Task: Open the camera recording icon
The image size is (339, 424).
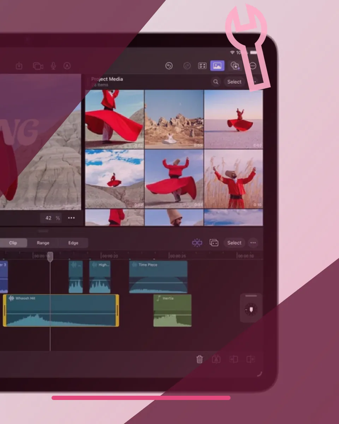Action: pos(38,66)
